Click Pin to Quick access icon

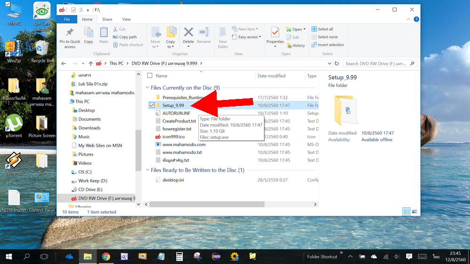(70, 32)
